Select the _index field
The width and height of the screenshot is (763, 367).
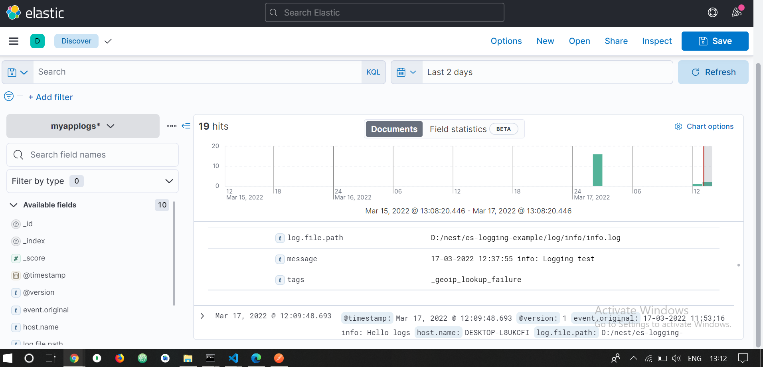click(x=34, y=241)
